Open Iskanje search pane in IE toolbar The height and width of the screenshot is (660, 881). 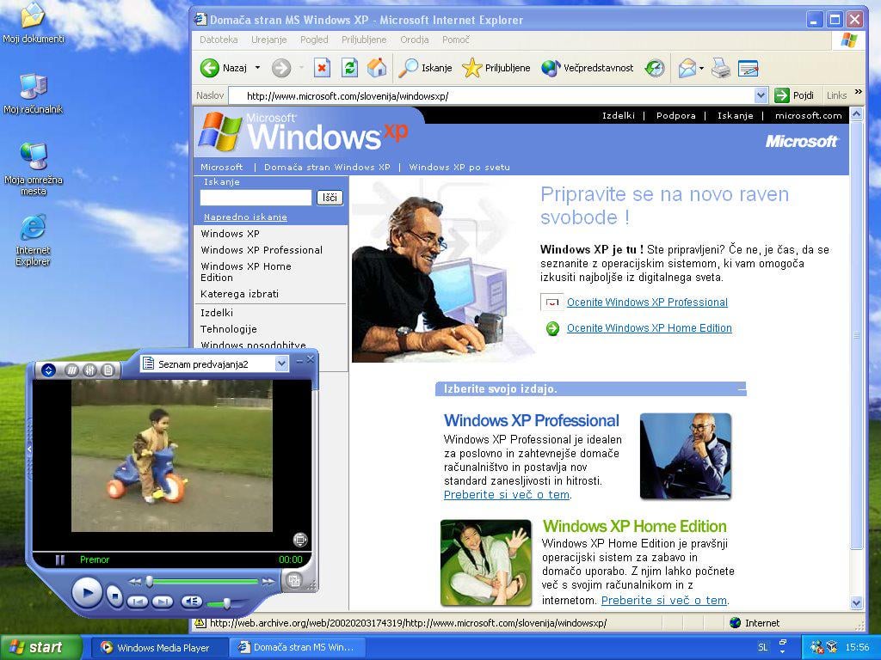[x=425, y=68]
